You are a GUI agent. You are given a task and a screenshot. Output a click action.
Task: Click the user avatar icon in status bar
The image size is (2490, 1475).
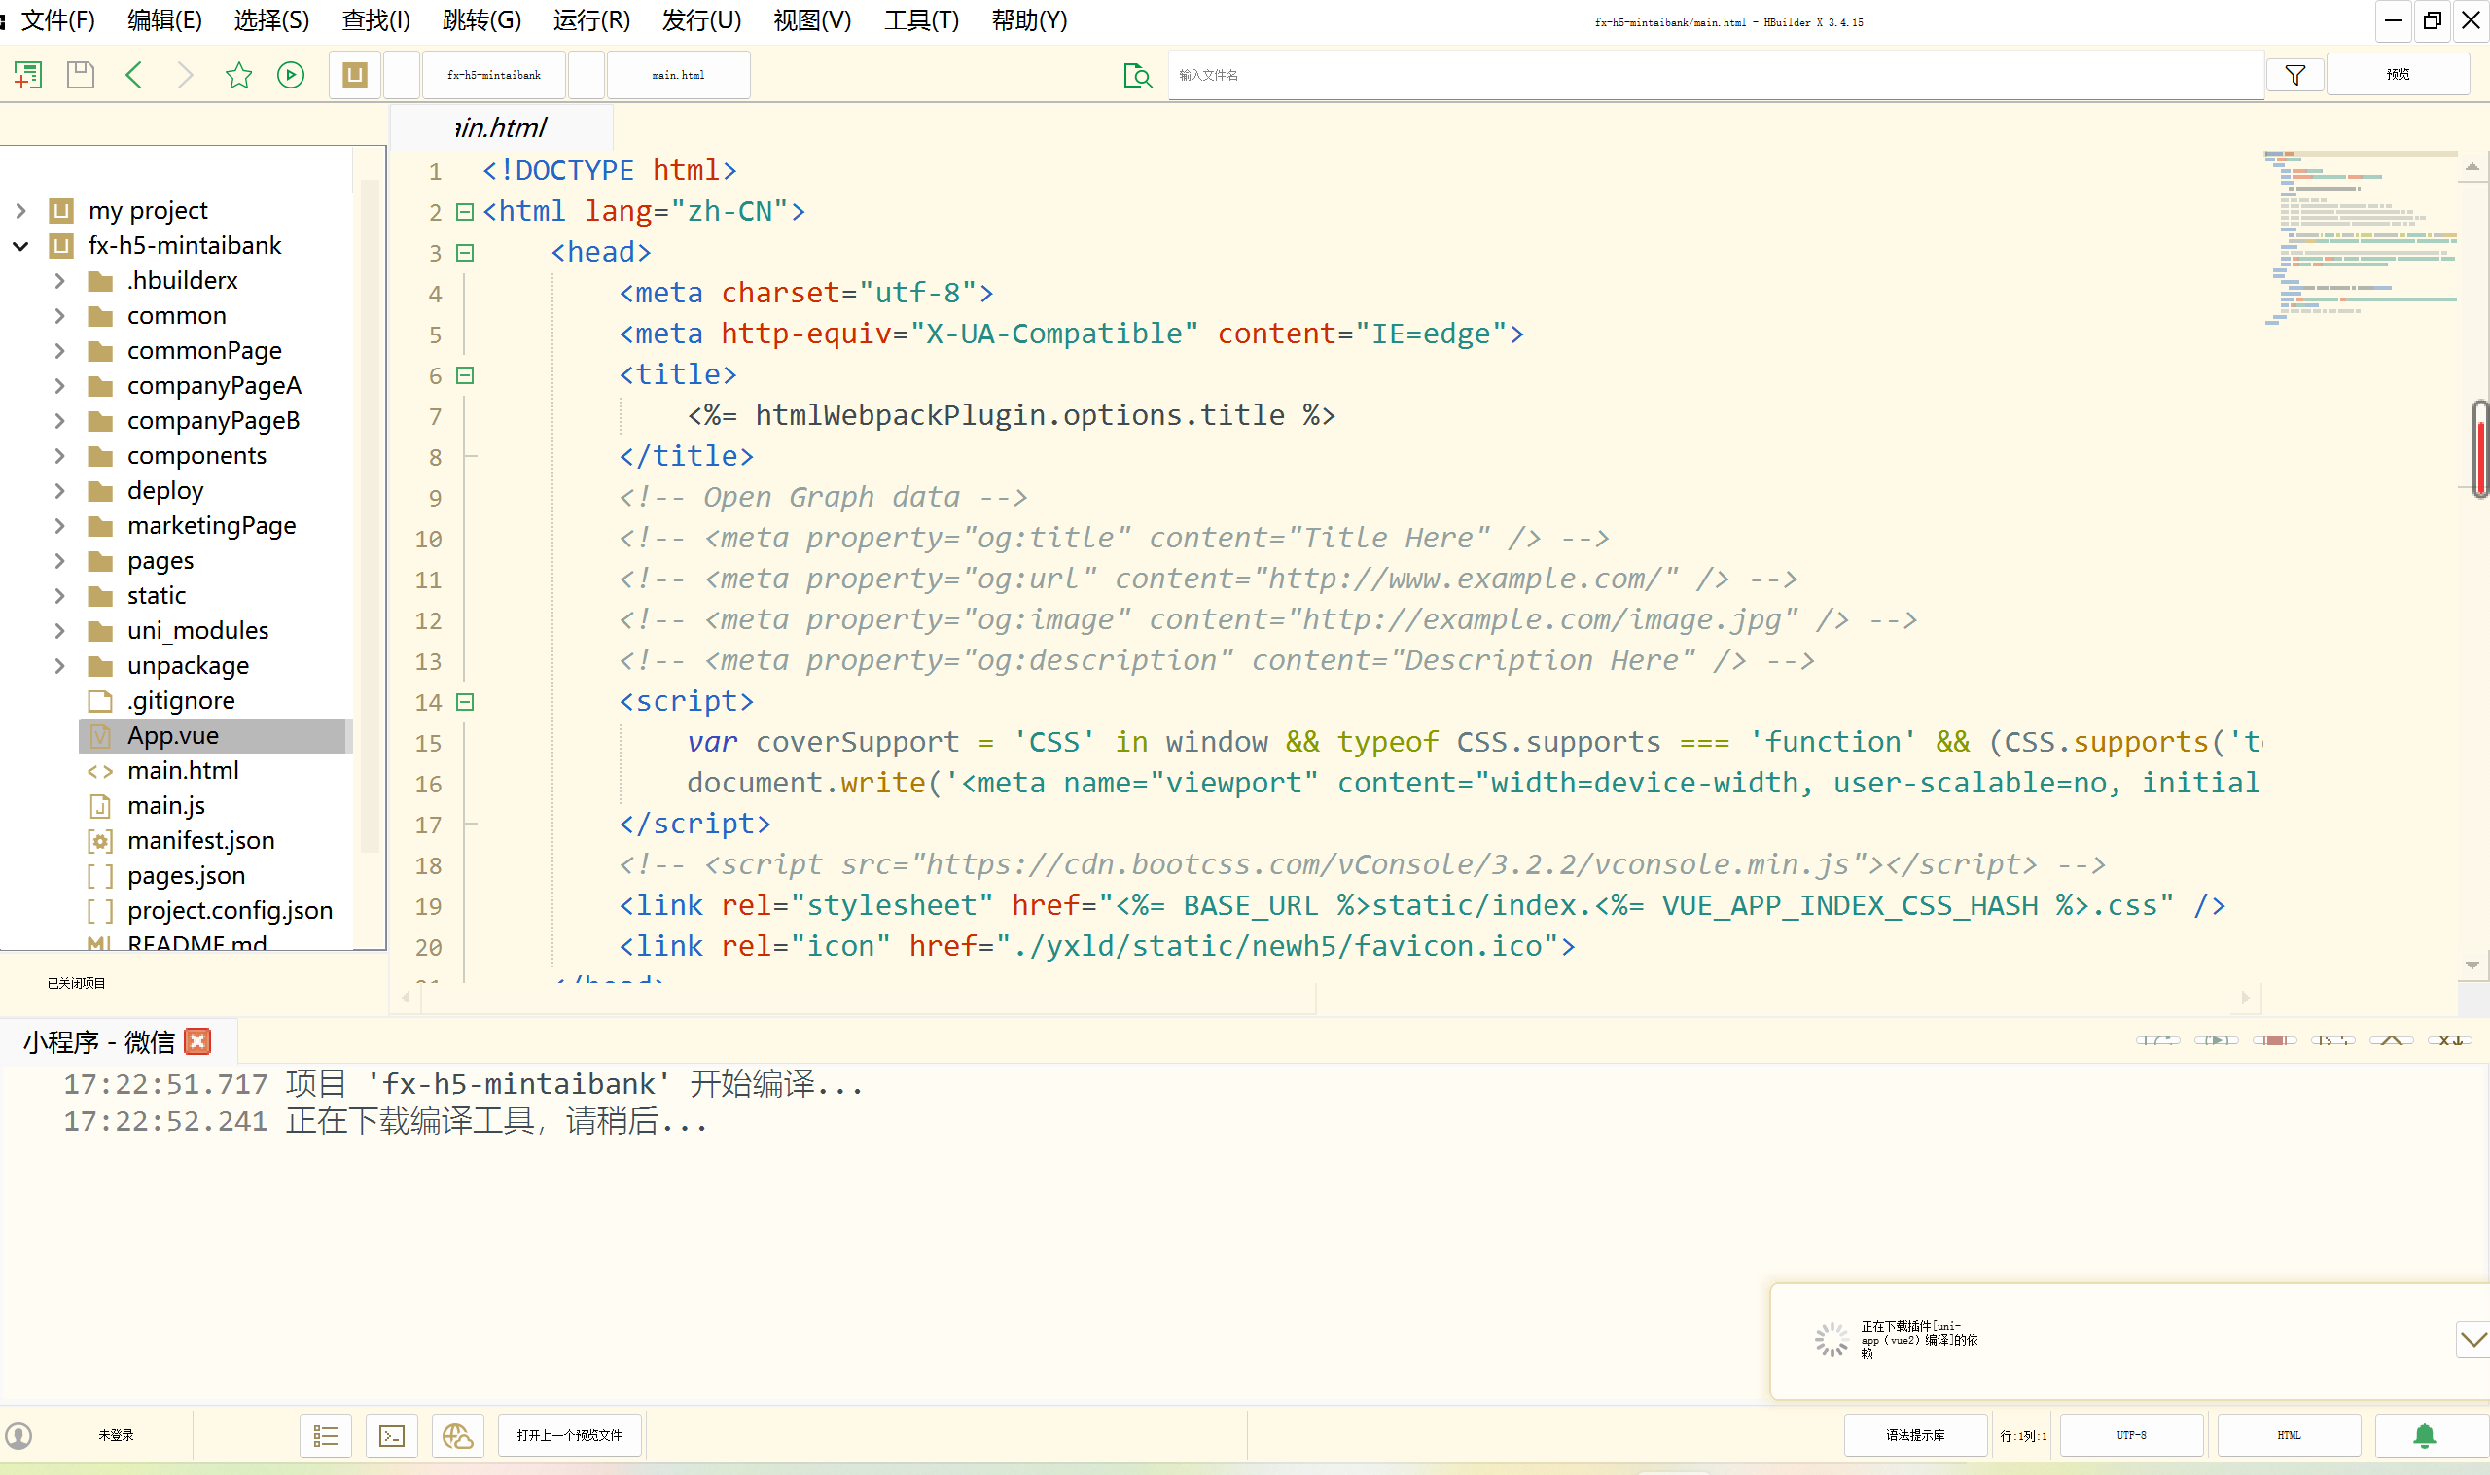coord(18,1435)
